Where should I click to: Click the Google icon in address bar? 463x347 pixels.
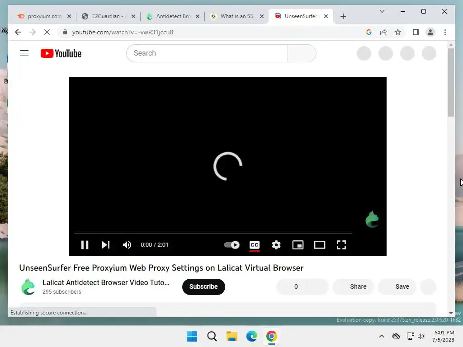click(369, 32)
